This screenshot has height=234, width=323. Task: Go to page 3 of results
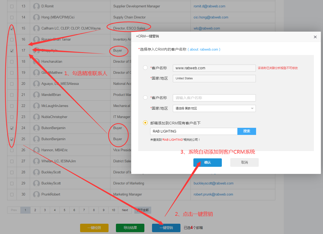click(x=45, y=210)
